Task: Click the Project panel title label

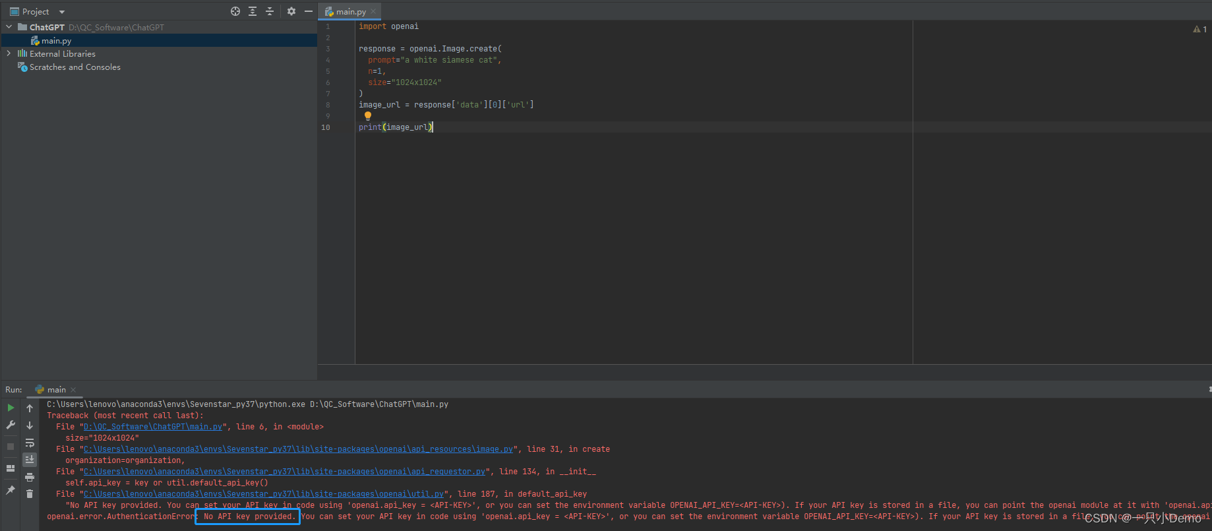Action: click(36, 12)
